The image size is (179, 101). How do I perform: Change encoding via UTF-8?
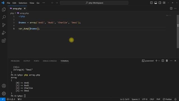[x=145, y=99]
